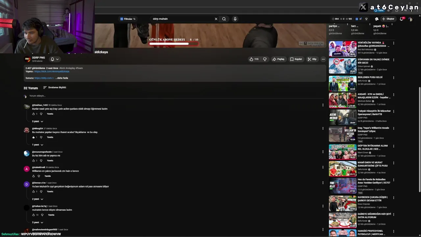Screen dimensions: 421x237
Task: Open menu for YENİ BÖLÜM YAYINDA suggestion
Action: (x=393, y=43)
